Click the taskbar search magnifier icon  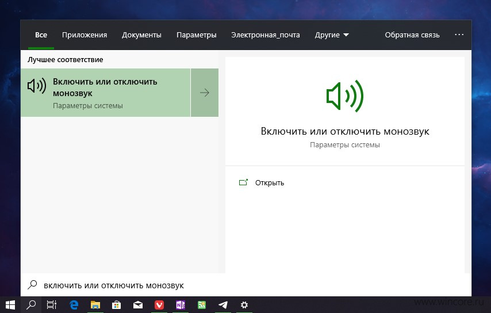pyautogui.click(x=31, y=304)
